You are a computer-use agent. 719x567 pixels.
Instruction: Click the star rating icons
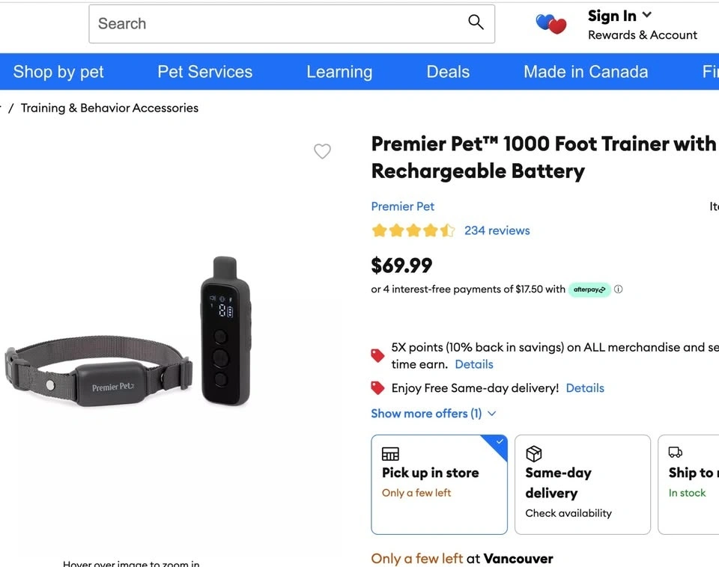[413, 230]
